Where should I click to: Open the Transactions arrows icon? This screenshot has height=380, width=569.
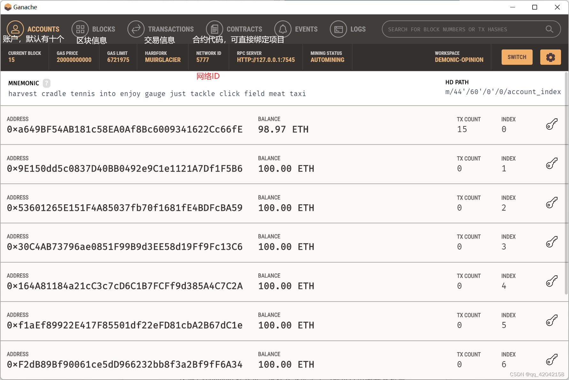click(136, 29)
